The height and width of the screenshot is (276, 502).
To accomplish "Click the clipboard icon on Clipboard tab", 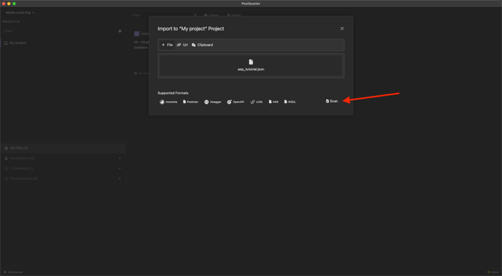I will (193, 45).
